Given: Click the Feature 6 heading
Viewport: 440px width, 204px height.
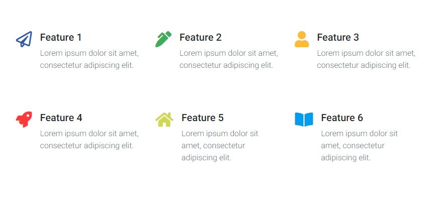Looking at the screenshot, I should (342, 118).
